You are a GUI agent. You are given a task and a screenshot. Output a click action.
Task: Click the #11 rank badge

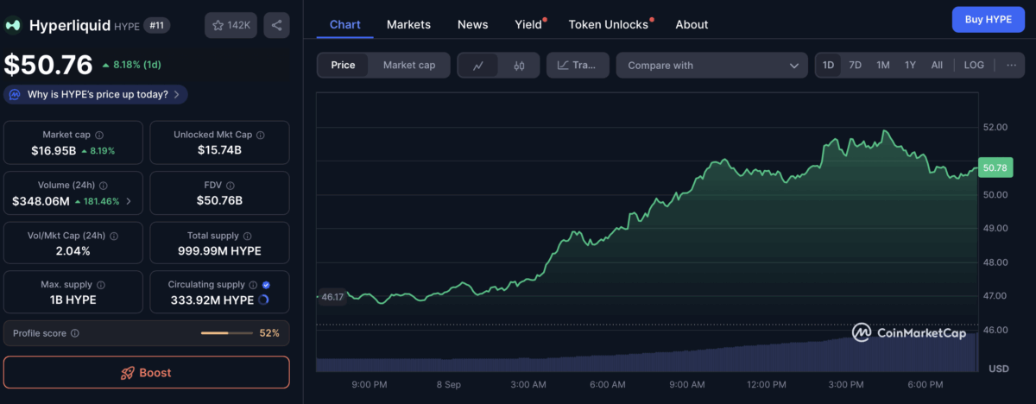point(155,26)
